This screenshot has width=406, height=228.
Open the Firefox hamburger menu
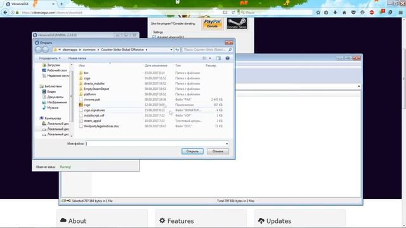click(400, 13)
